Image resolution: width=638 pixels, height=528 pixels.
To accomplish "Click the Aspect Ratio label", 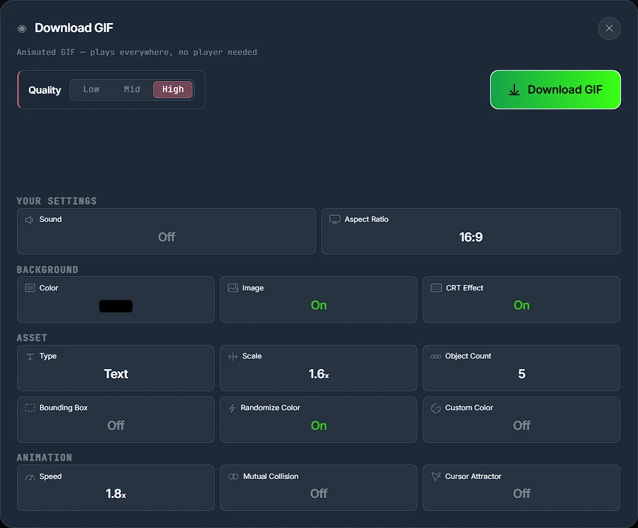I will point(366,219).
